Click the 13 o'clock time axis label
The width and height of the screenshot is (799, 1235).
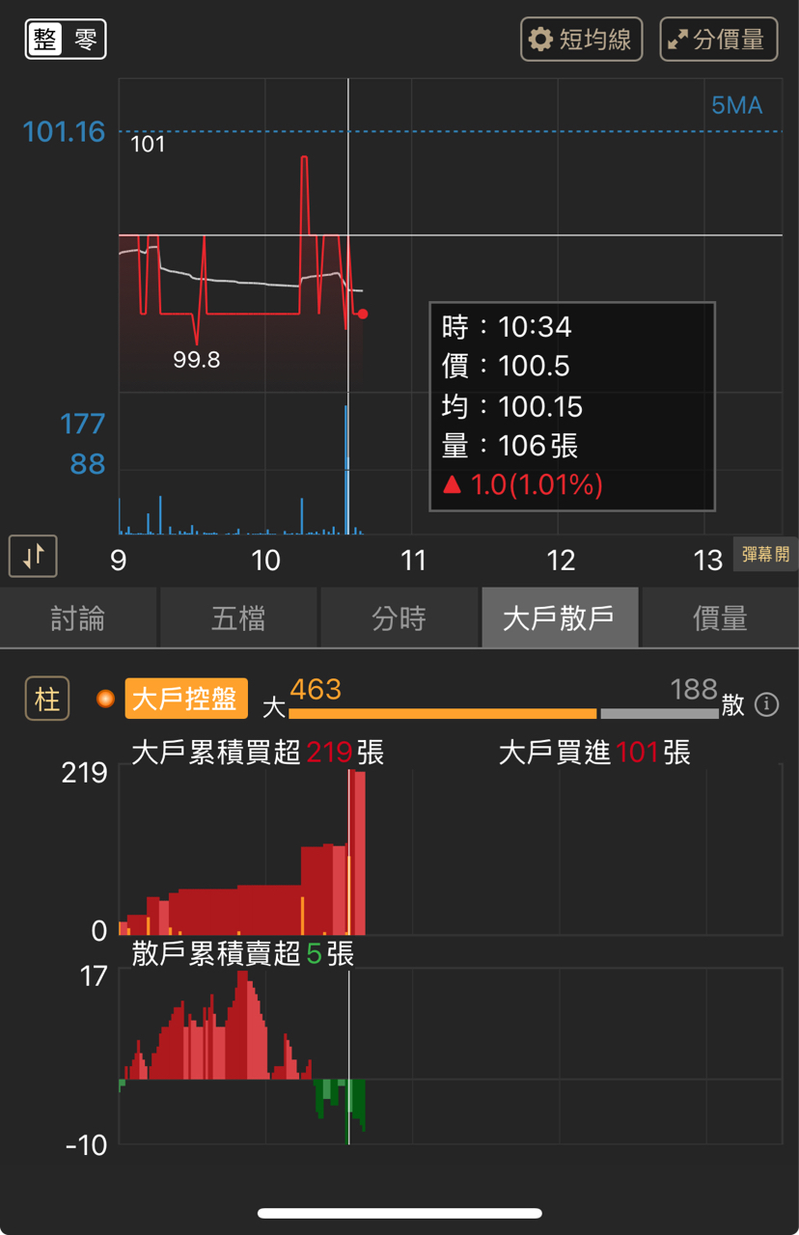click(x=708, y=560)
